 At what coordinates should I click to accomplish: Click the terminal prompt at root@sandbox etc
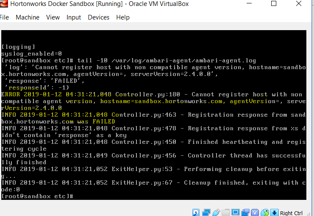(37, 196)
